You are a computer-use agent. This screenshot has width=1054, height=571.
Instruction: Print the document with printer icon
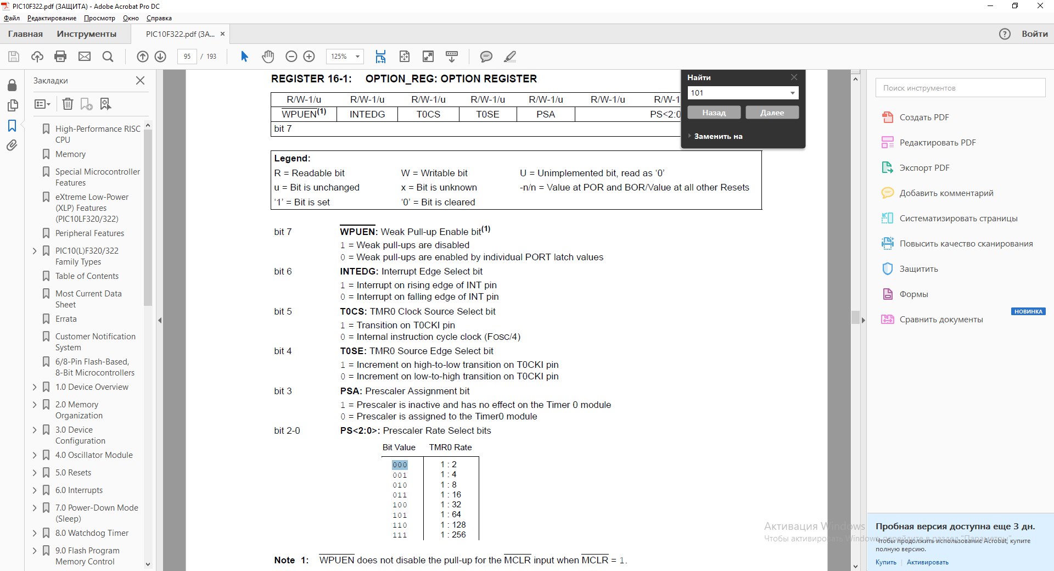coord(60,57)
